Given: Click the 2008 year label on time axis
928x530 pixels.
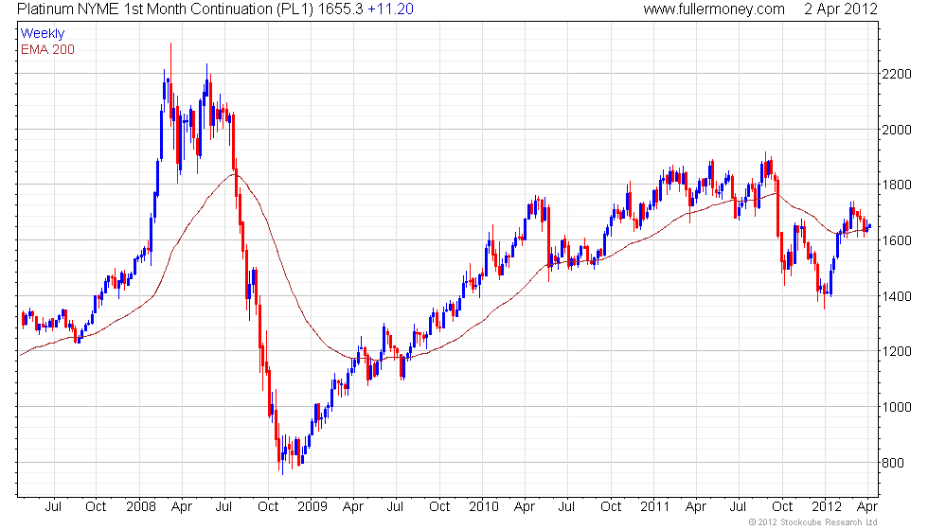Looking at the screenshot, I should point(141,507).
